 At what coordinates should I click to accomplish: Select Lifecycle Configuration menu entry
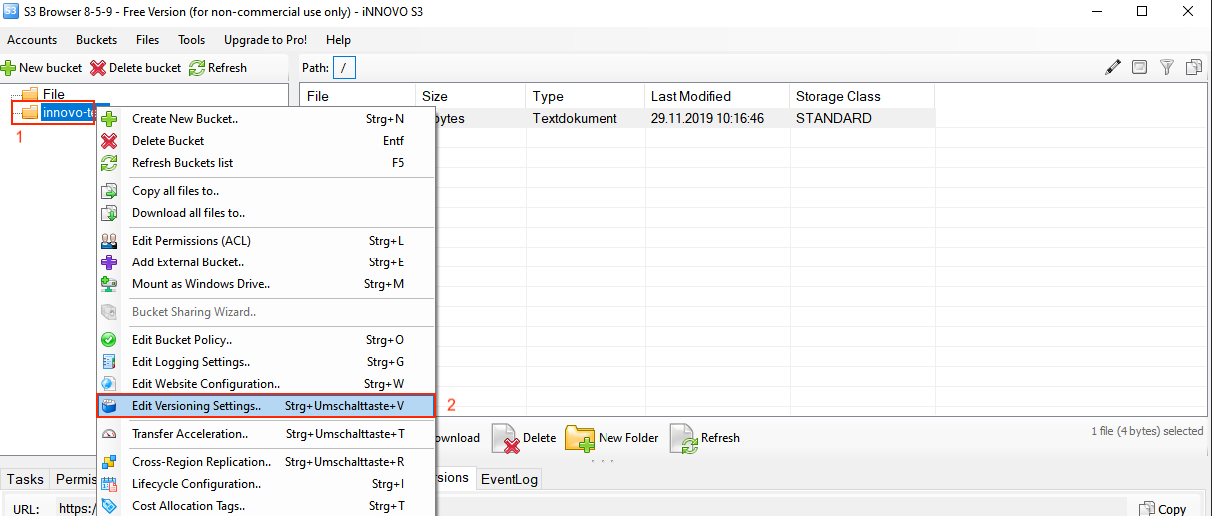266,484
